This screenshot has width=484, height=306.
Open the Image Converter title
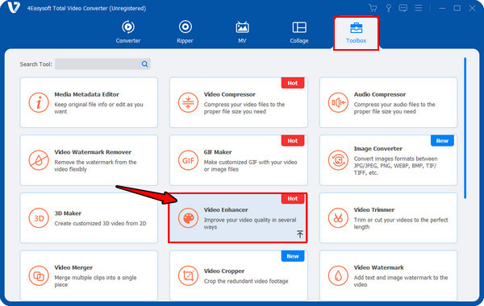[x=378, y=148]
